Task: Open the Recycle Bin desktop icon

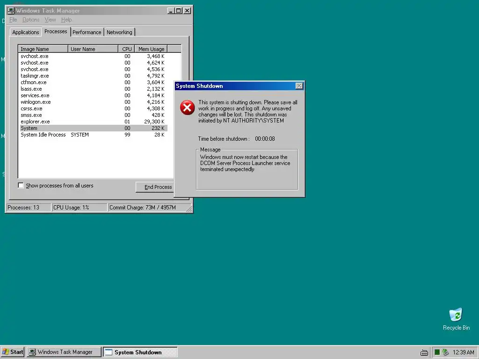Action: tap(456, 319)
